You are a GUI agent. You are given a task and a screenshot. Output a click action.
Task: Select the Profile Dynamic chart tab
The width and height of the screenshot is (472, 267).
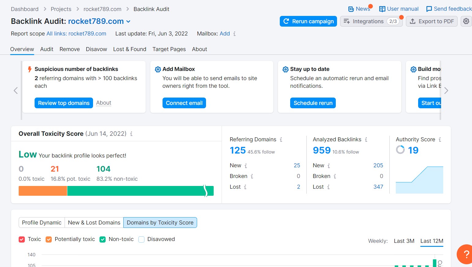pyautogui.click(x=42, y=223)
